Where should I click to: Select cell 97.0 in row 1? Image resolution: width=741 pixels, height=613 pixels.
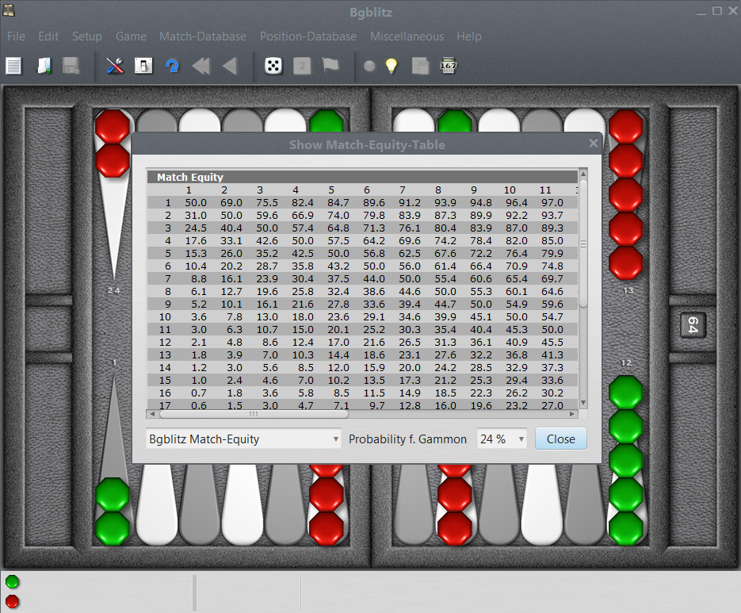(x=552, y=202)
